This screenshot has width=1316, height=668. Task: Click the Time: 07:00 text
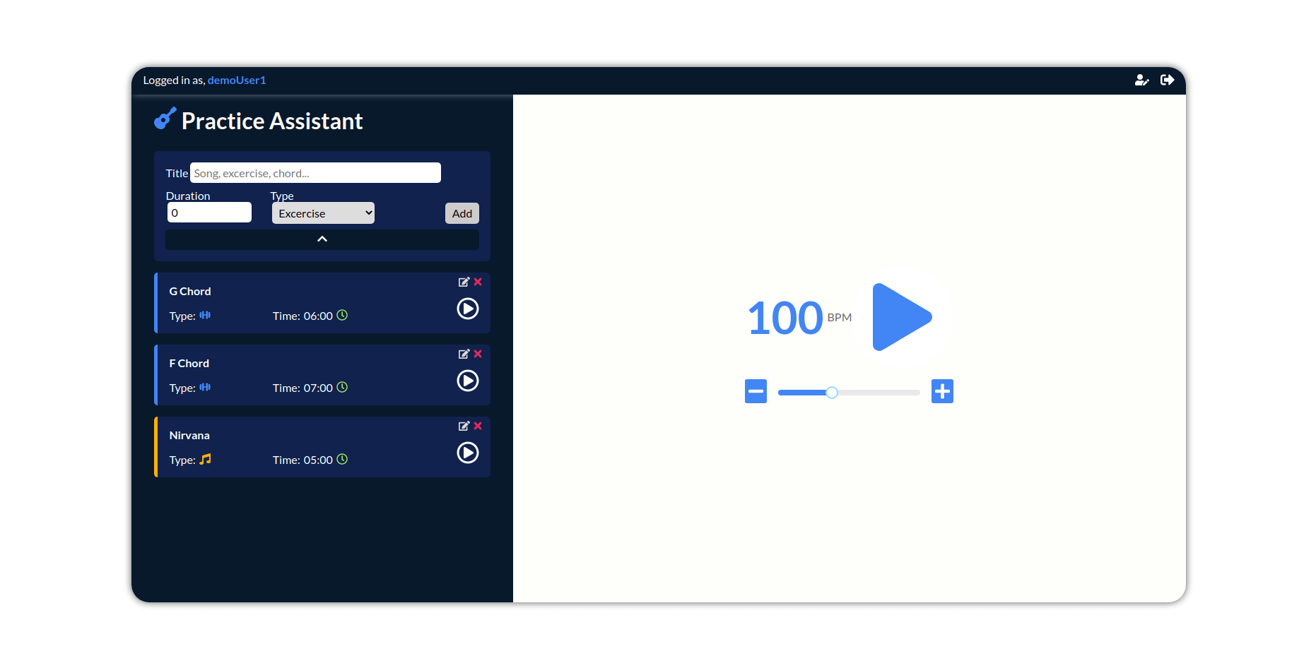(302, 388)
